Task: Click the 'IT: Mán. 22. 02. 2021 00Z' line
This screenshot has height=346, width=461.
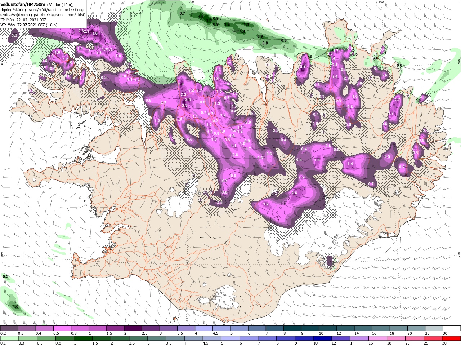Action: [23, 20]
